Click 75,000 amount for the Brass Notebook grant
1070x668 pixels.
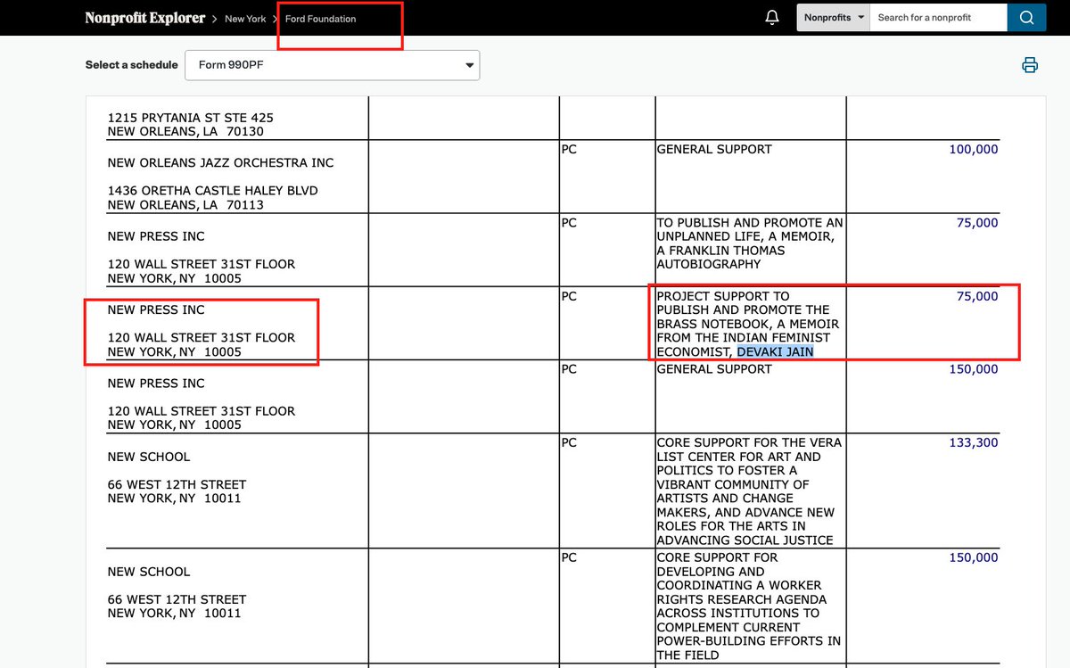[x=977, y=296]
